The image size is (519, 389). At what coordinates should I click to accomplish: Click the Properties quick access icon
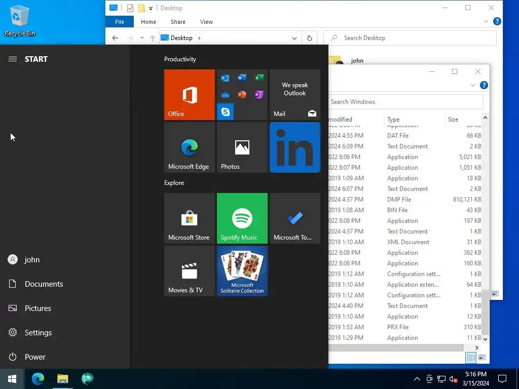[130, 8]
